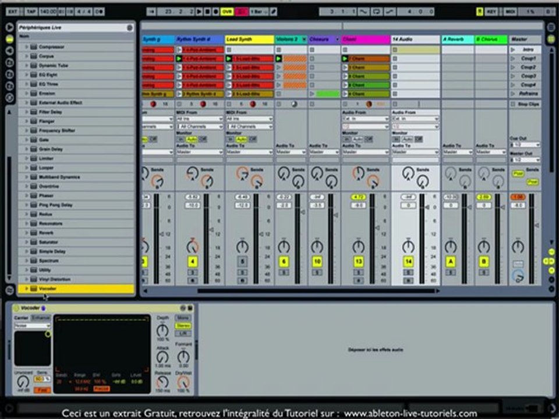Expand the Reverb folder

coord(26,233)
